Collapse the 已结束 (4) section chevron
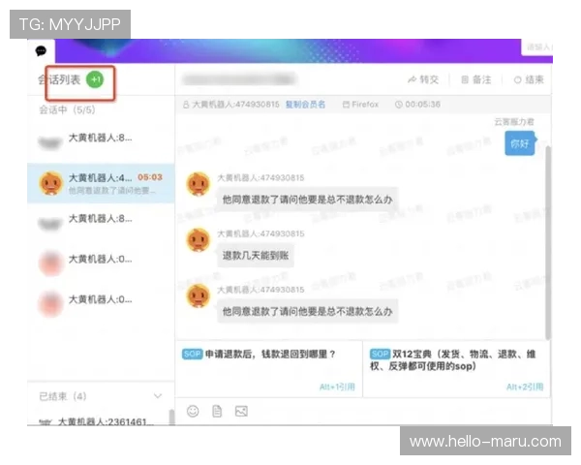Image resolution: width=581 pixels, height=465 pixels. (x=158, y=396)
